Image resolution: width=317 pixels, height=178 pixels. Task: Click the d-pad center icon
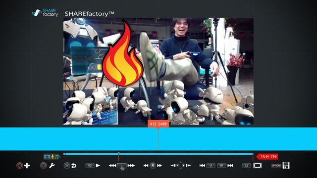tap(180, 166)
